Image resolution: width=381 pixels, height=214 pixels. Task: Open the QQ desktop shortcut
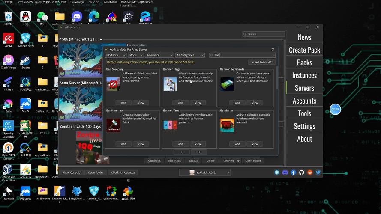pos(25,17)
